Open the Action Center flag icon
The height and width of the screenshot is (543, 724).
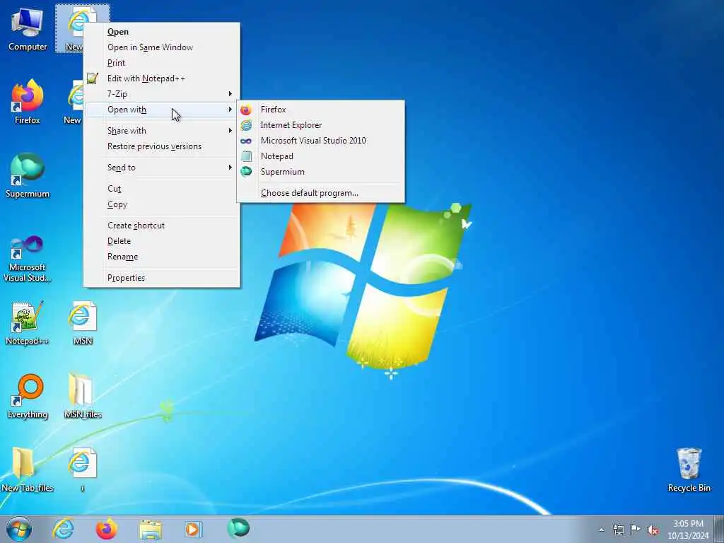click(636, 529)
